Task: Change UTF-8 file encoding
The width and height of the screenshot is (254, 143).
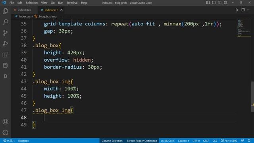Action: (x=196, y=141)
